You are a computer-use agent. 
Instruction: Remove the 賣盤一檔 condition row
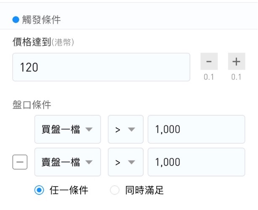pos(20,162)
